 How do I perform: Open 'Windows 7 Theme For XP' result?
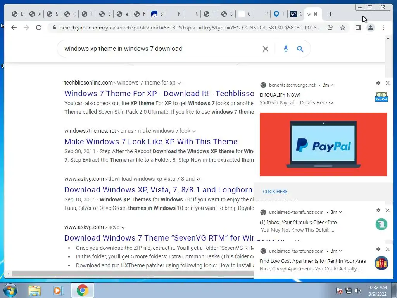coord(159,94)
